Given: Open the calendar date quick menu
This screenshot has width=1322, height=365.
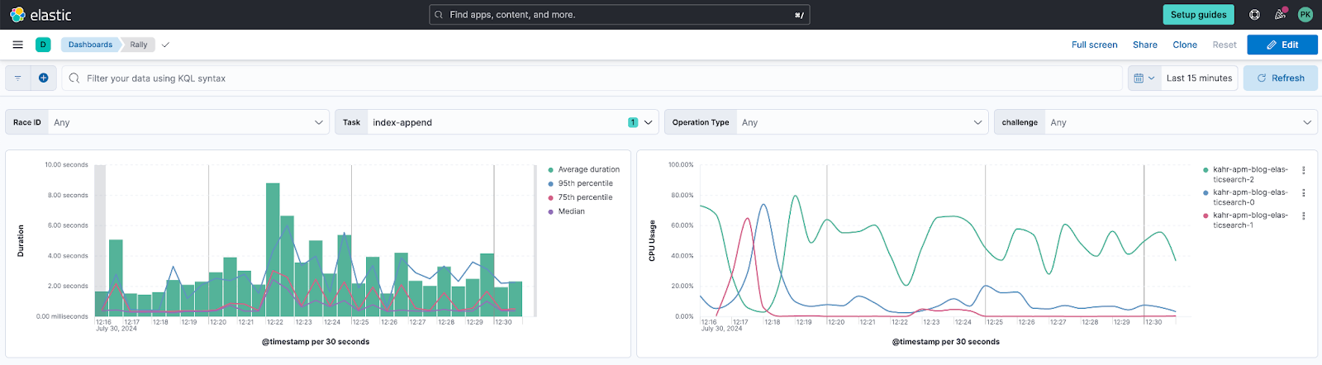Looking at the screenshot, I should pyautogui.click(x=1144, y=78).
